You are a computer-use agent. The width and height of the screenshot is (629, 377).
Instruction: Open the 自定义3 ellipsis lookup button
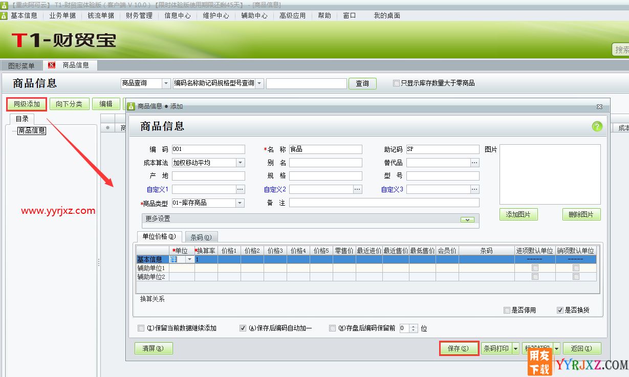click(475, 189)
